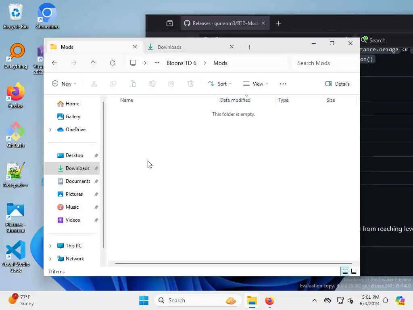Click the horizontal scrollbar in file list
Image resolution: width=413 pixels, height=310 pixels.
(234, 263)
